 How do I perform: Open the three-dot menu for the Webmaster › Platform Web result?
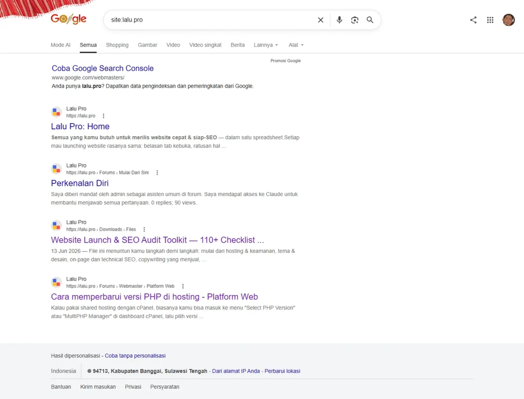pyautogui.click(x=183, y=286)
